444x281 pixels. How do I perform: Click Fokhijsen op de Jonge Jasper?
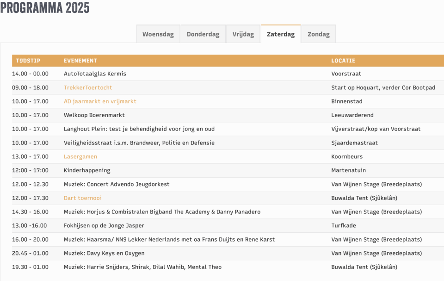coord(104,225)
